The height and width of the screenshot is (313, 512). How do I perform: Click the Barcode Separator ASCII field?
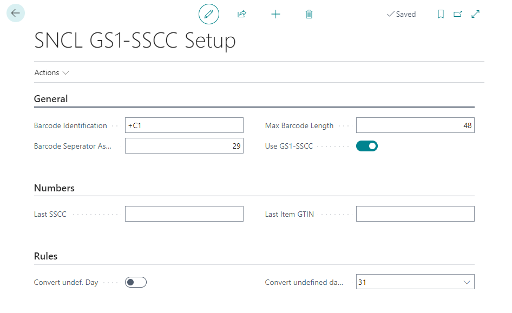tap(184, 146)
